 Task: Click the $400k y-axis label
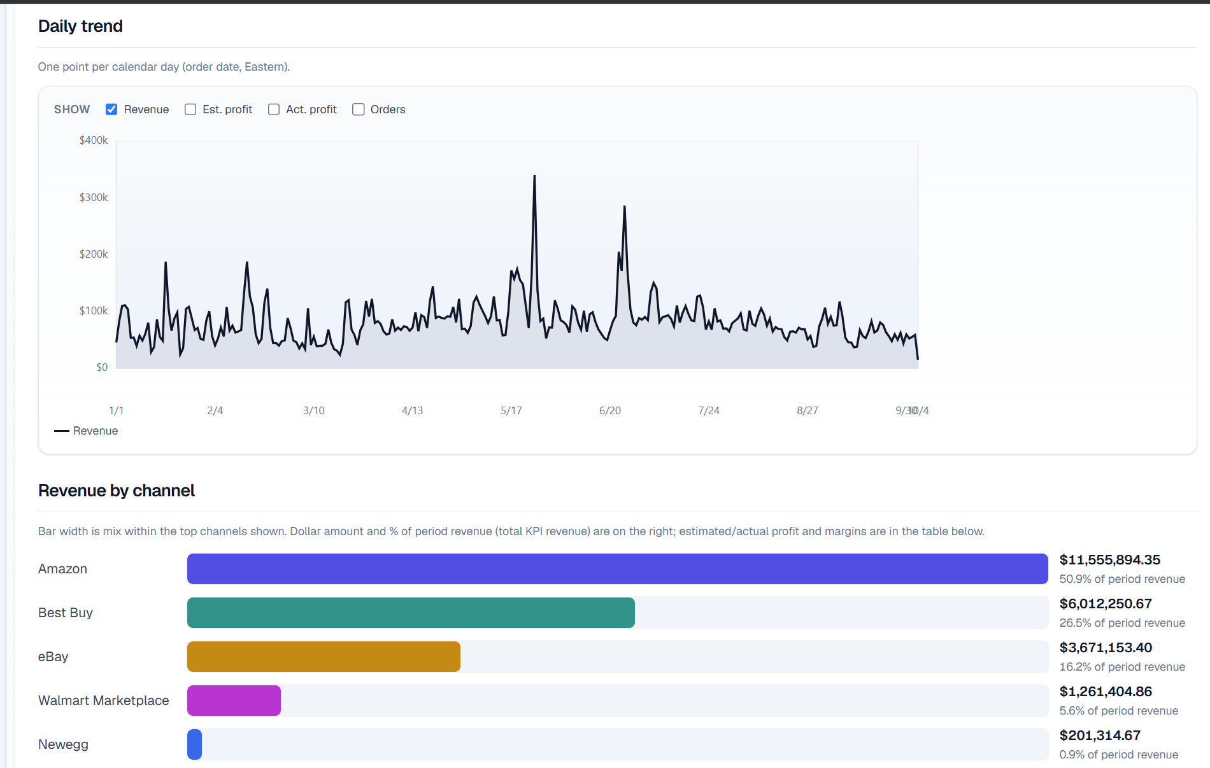(x=94, y=141)
